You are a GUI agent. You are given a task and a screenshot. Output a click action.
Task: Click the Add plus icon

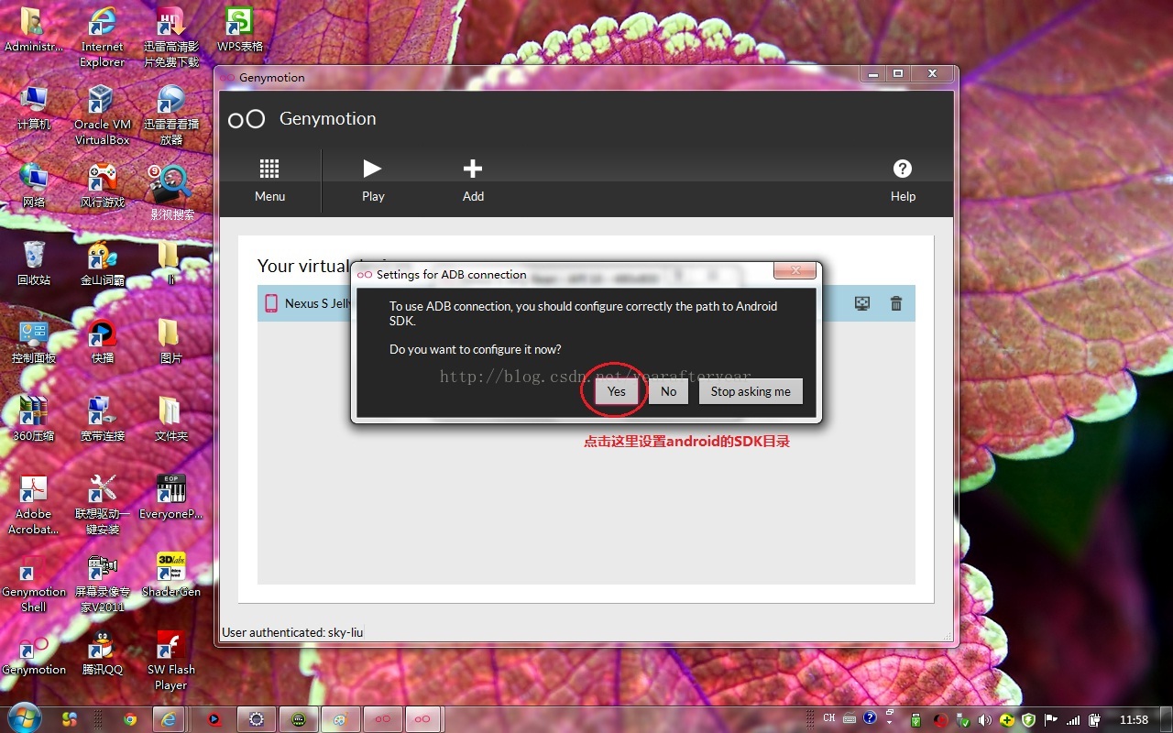473,169
